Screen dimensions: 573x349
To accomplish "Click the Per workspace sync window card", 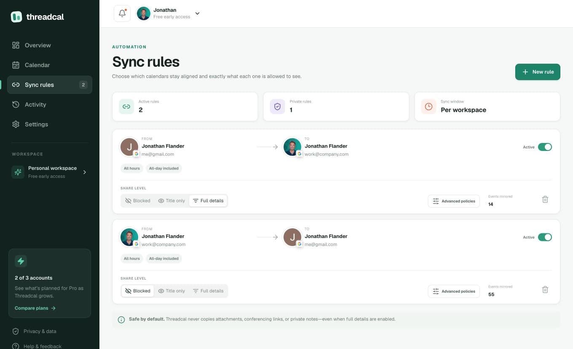I will click(x=487, y=106).
